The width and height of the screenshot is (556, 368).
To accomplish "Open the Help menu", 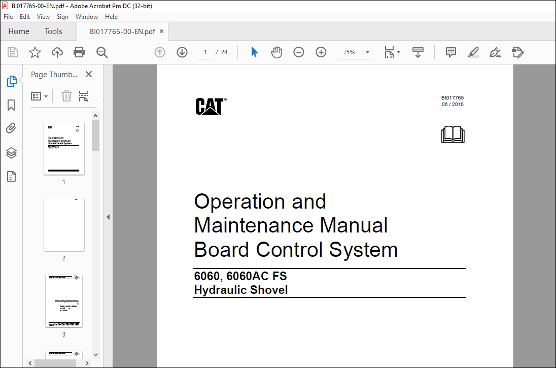I will click(111, 17).
